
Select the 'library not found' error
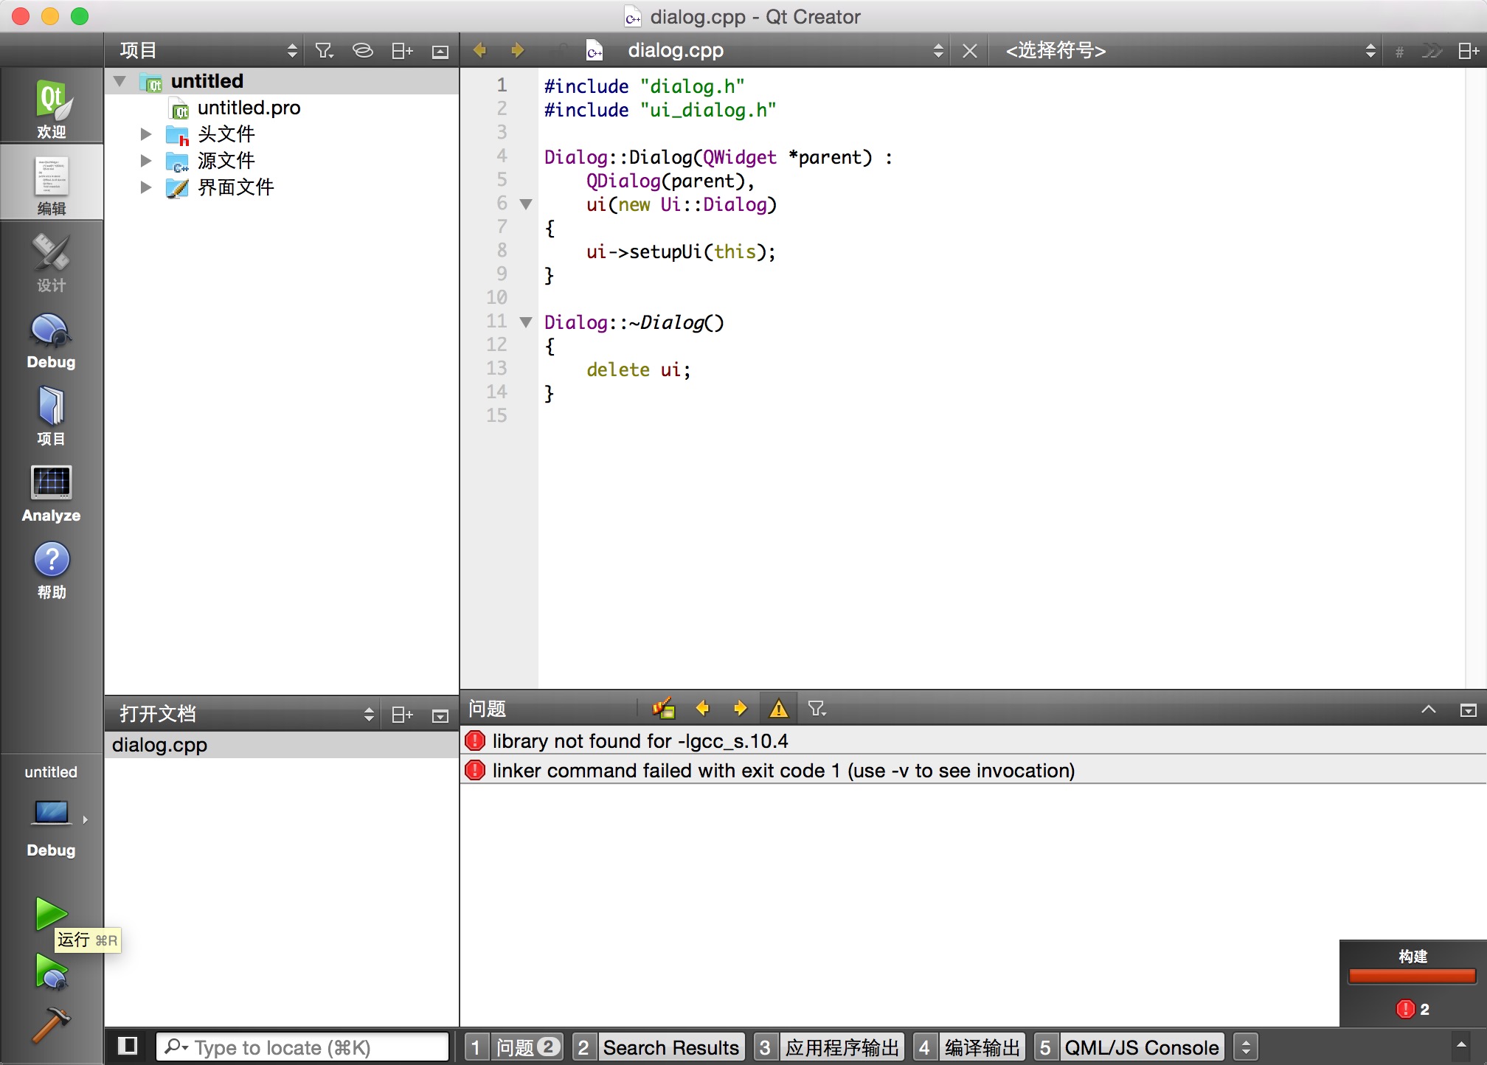tap(973, 740)
